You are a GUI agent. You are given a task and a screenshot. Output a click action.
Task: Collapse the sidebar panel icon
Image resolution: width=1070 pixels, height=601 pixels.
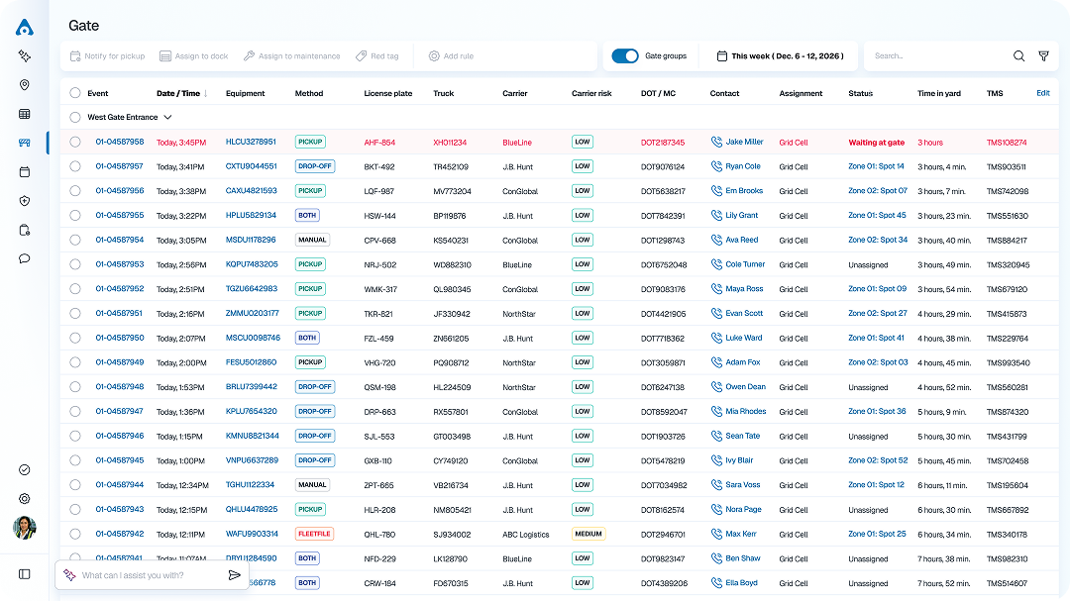25,574
